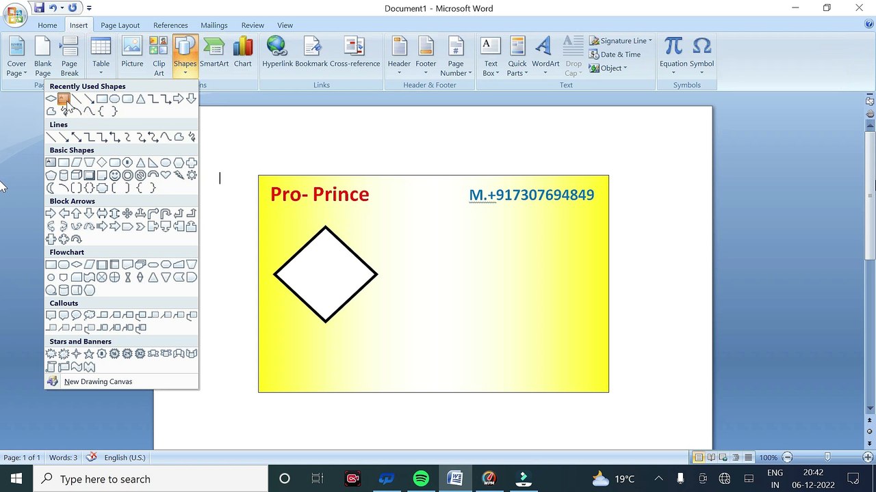
Task: Open the Page Number dropdown
Action: 456,56
